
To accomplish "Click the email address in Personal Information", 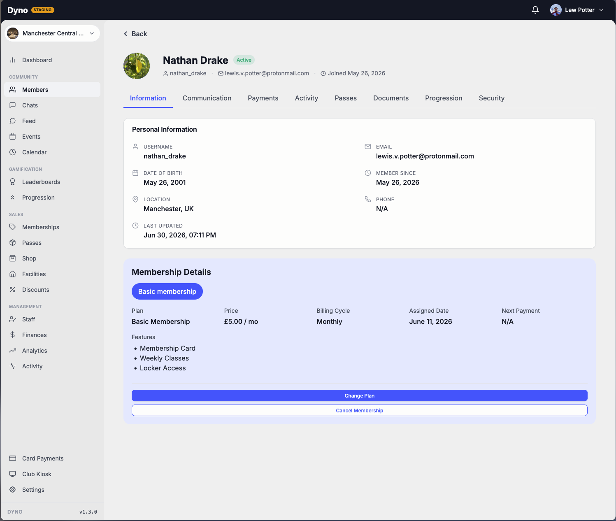I will click(425, 156).
